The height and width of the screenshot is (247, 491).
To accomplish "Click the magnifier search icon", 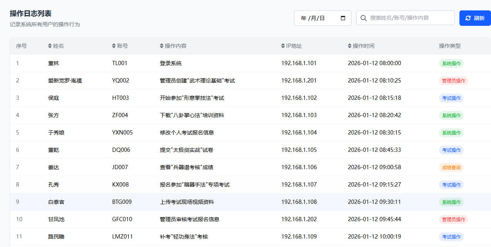I will tap(363, 18).
